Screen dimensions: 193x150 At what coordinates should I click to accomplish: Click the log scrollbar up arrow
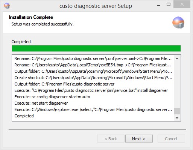pyautogui.click(x=177, y=58)
